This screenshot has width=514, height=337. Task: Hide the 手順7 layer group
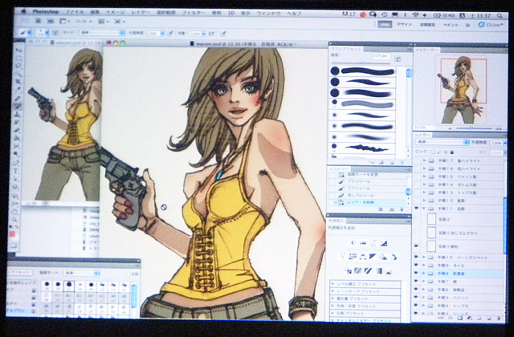(x=416, y=282)
